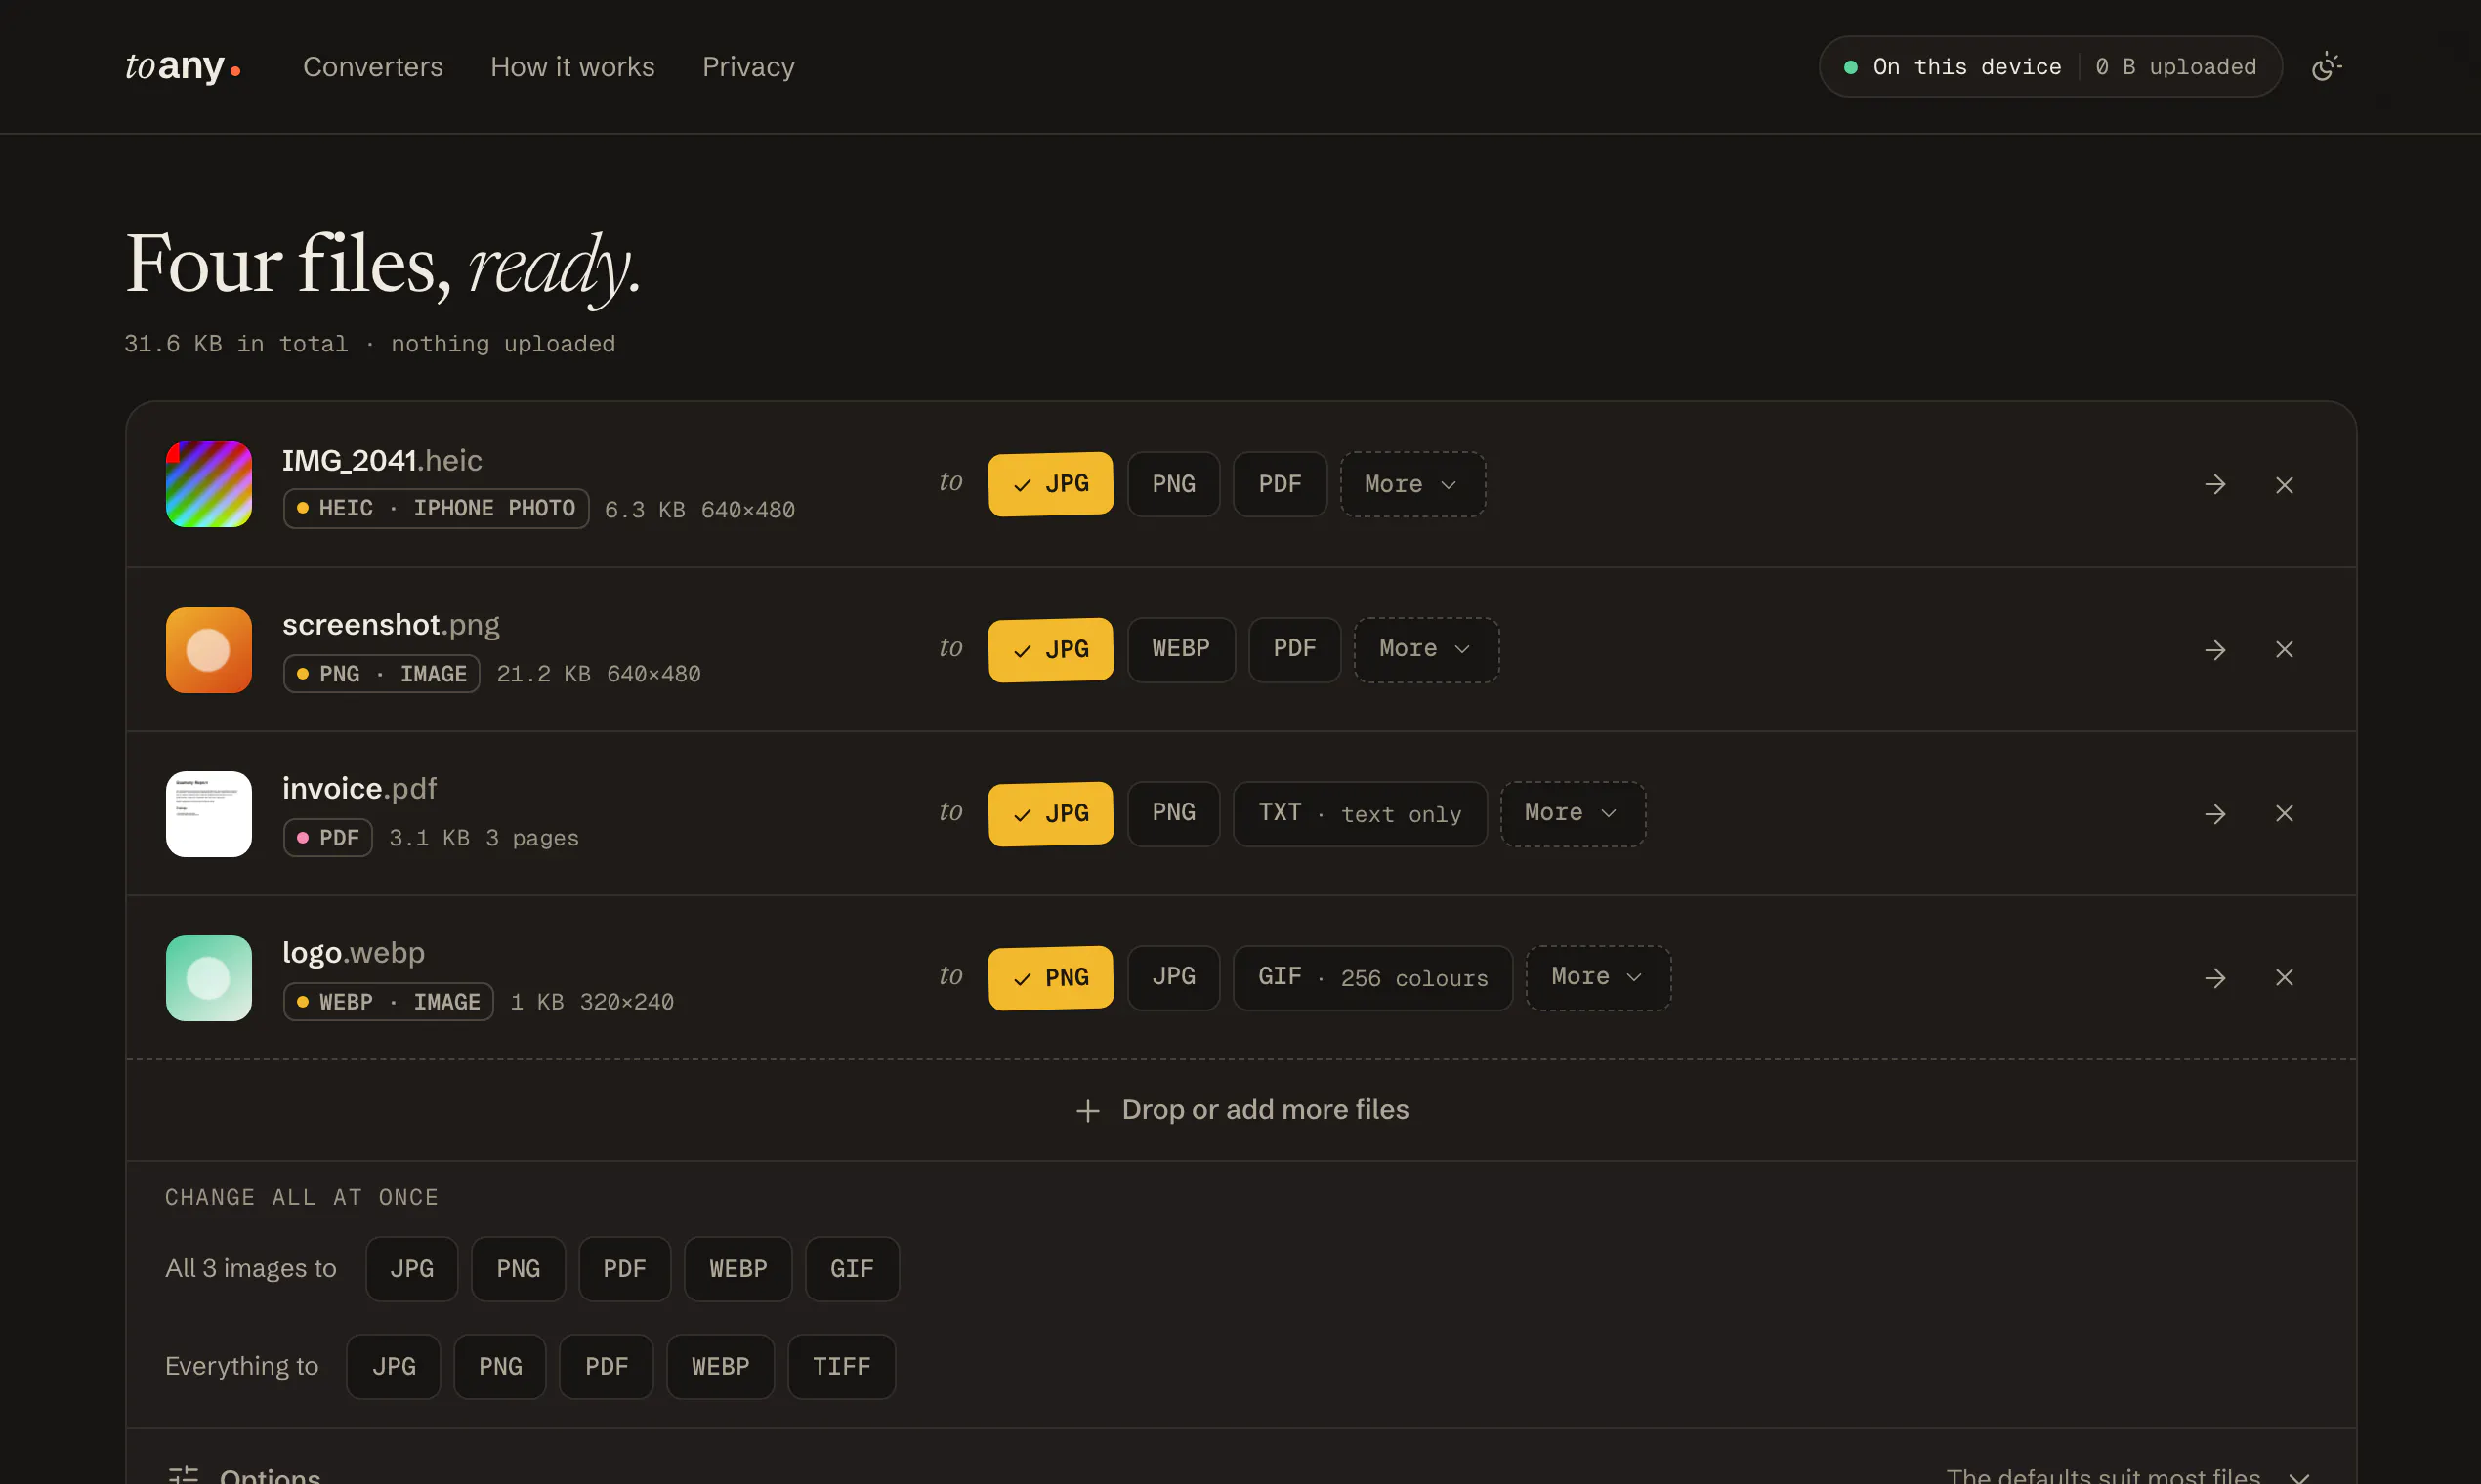Click the 0 B uploaded status text
2481x1484 pixels.
click(2176, 67)
